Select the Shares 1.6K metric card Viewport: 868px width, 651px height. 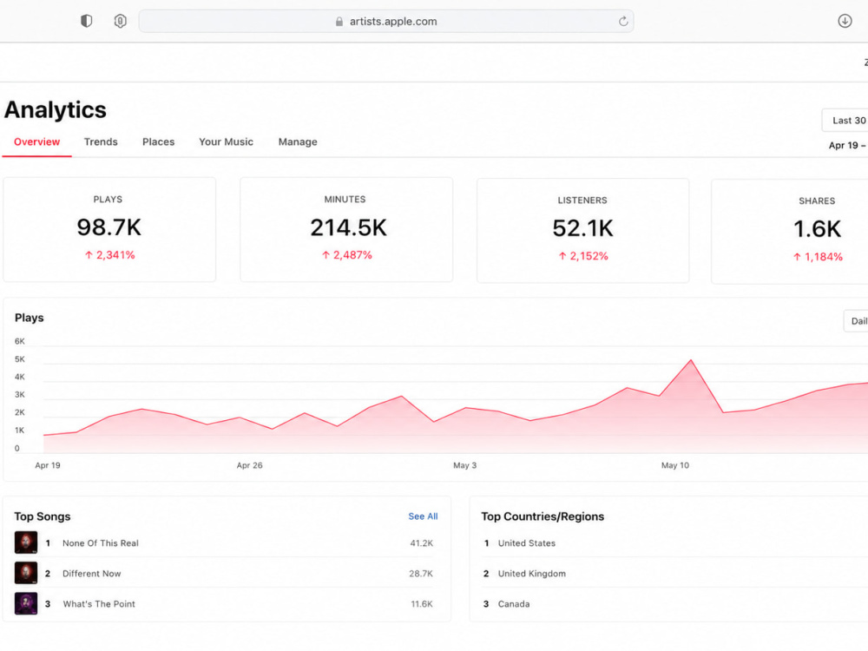pyautogui.click(x=790, y=232)
